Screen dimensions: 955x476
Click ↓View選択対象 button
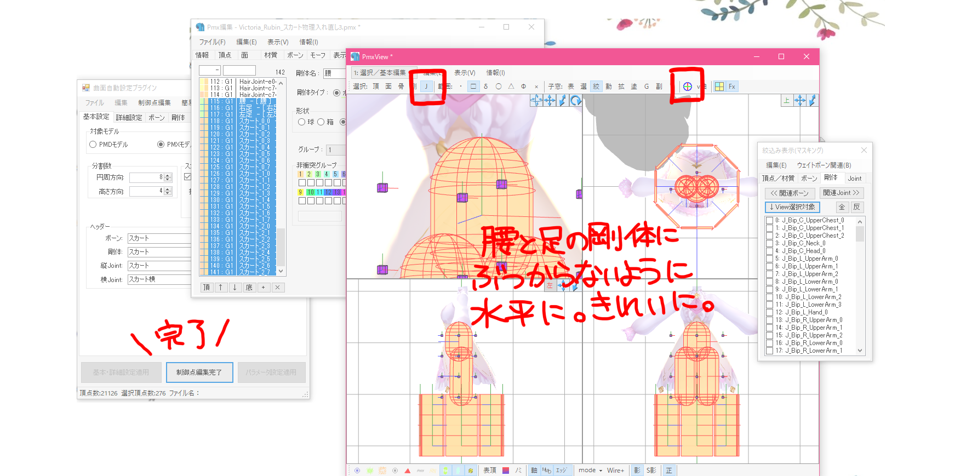(x=792, y=207)
